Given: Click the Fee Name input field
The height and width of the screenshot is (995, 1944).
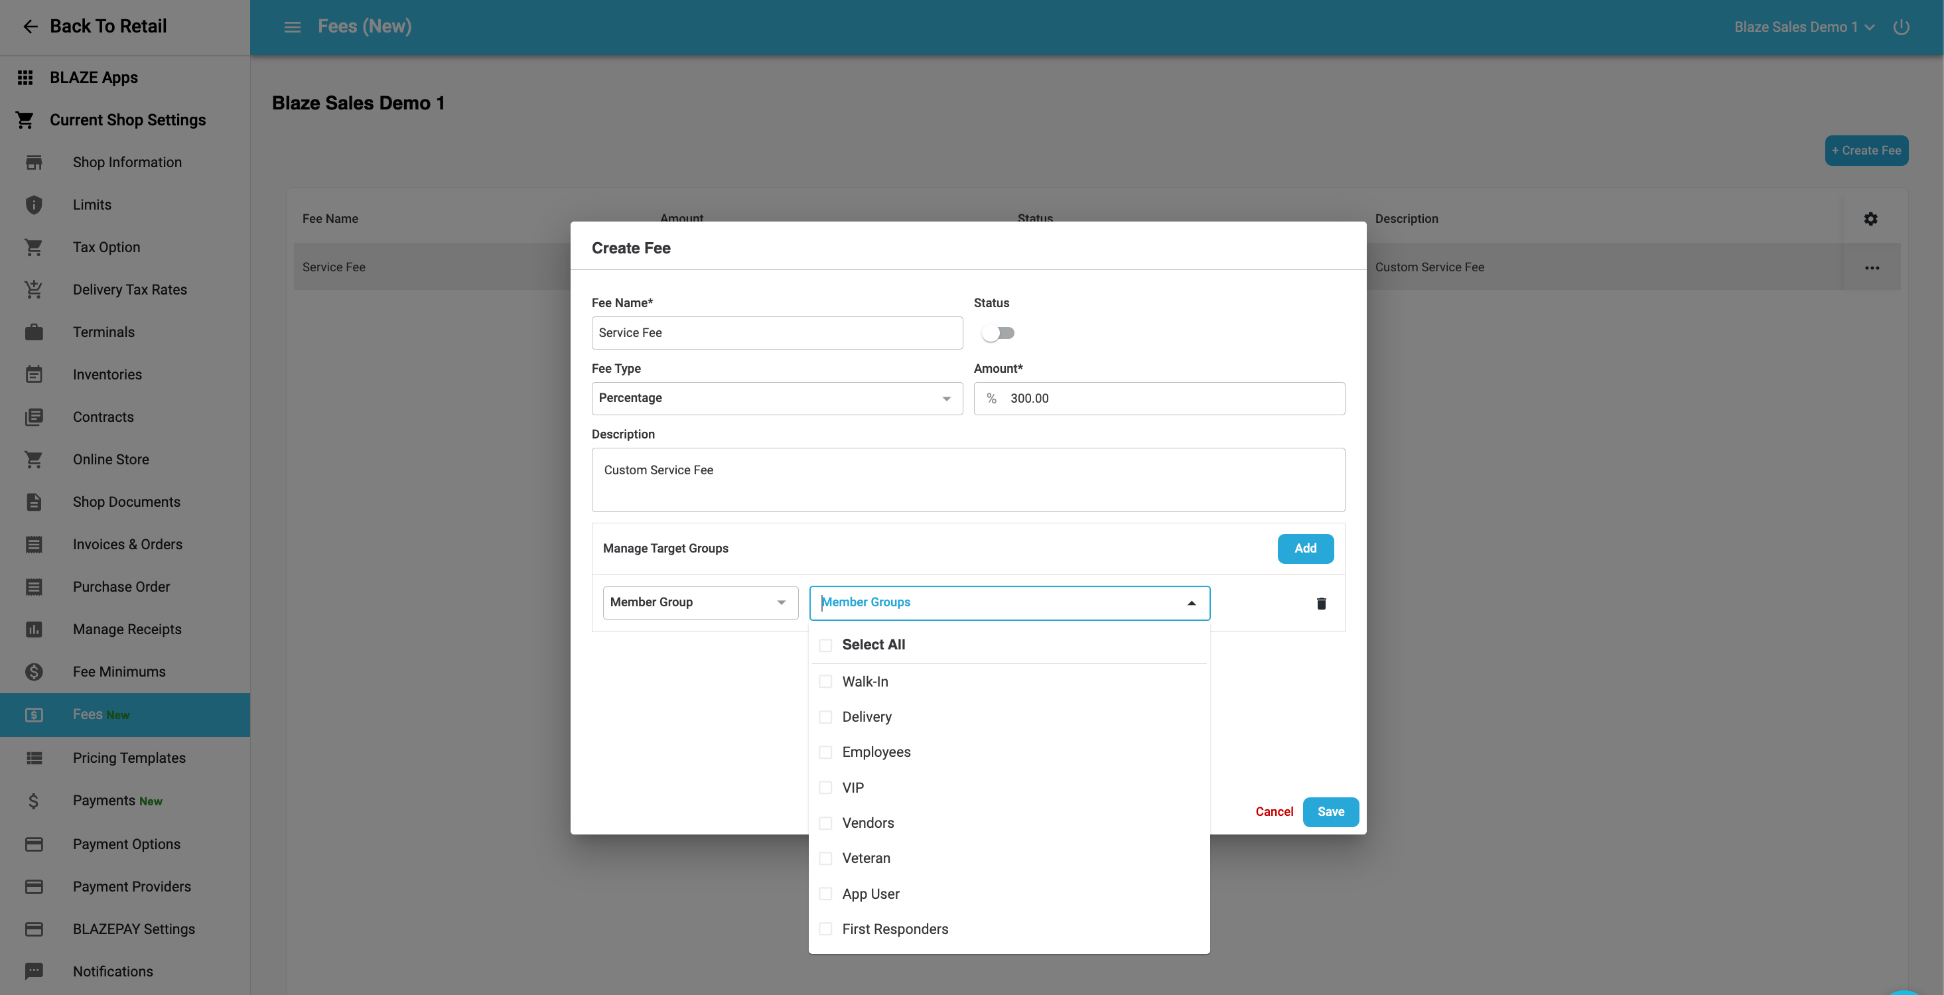Looking at the screenshot, I should [776, 333].
